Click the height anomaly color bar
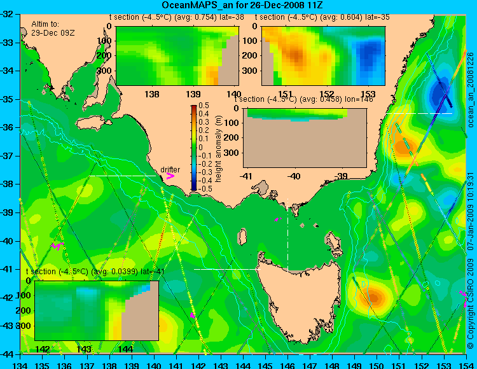Image resolution: width=477 pixels, height=369 pixels. 194,148
